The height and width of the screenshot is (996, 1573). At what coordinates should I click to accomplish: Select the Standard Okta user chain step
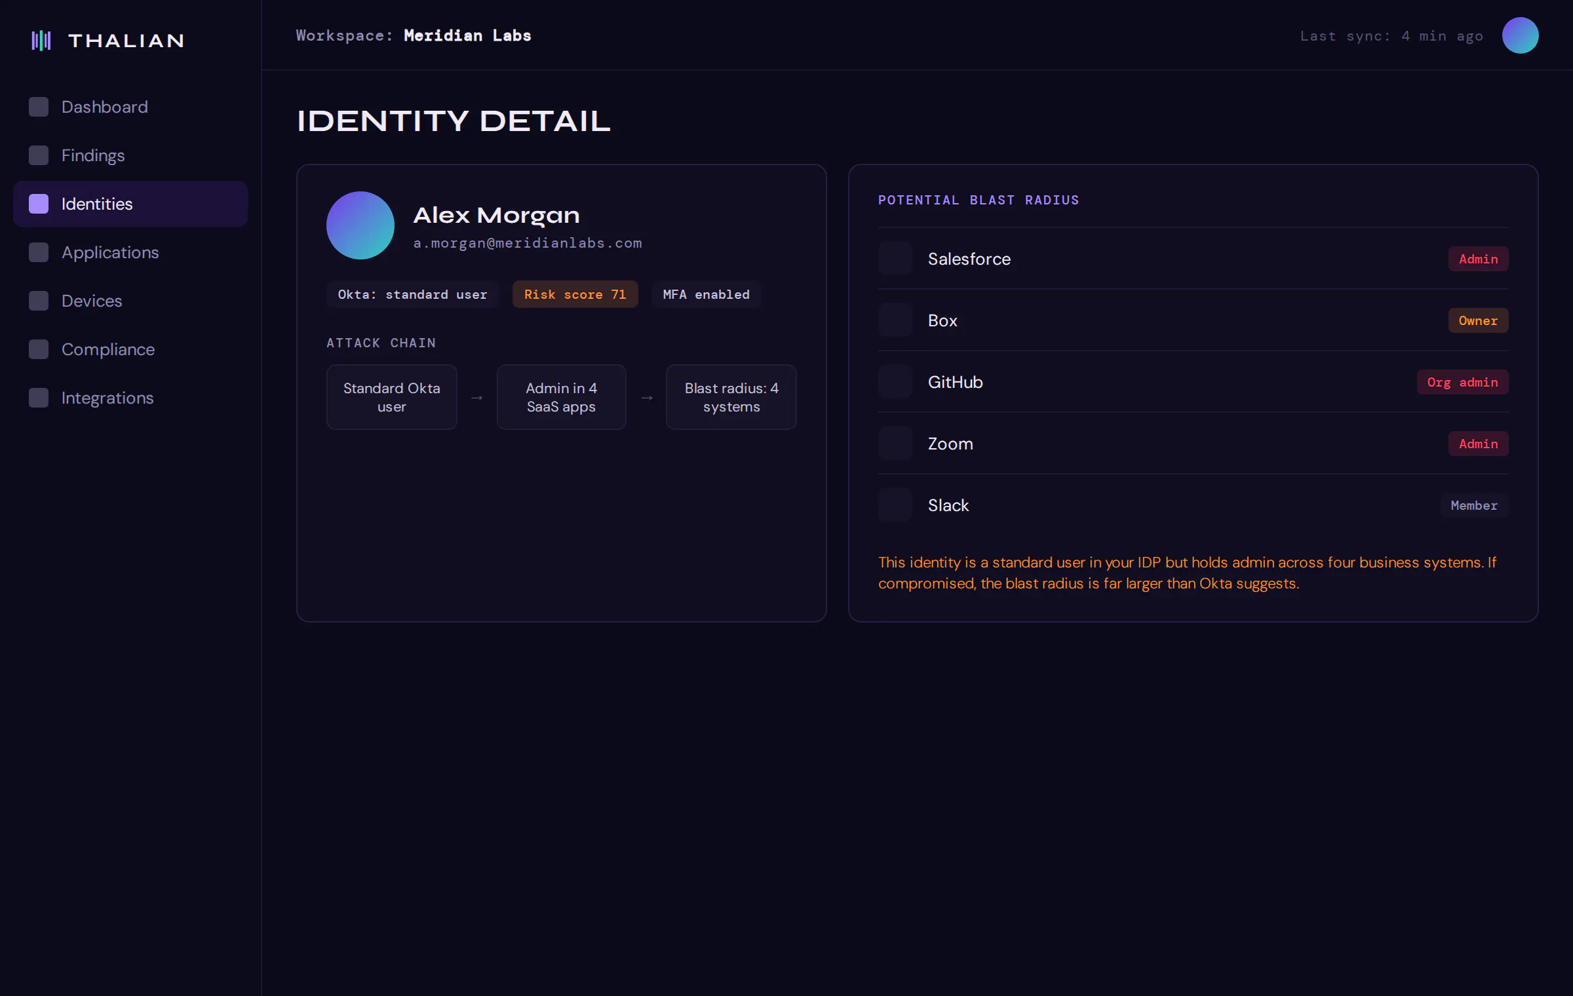[x=392, y=397]
